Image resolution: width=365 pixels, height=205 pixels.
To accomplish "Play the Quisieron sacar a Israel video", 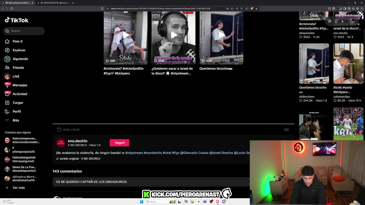I will click(x=173, y=38).
